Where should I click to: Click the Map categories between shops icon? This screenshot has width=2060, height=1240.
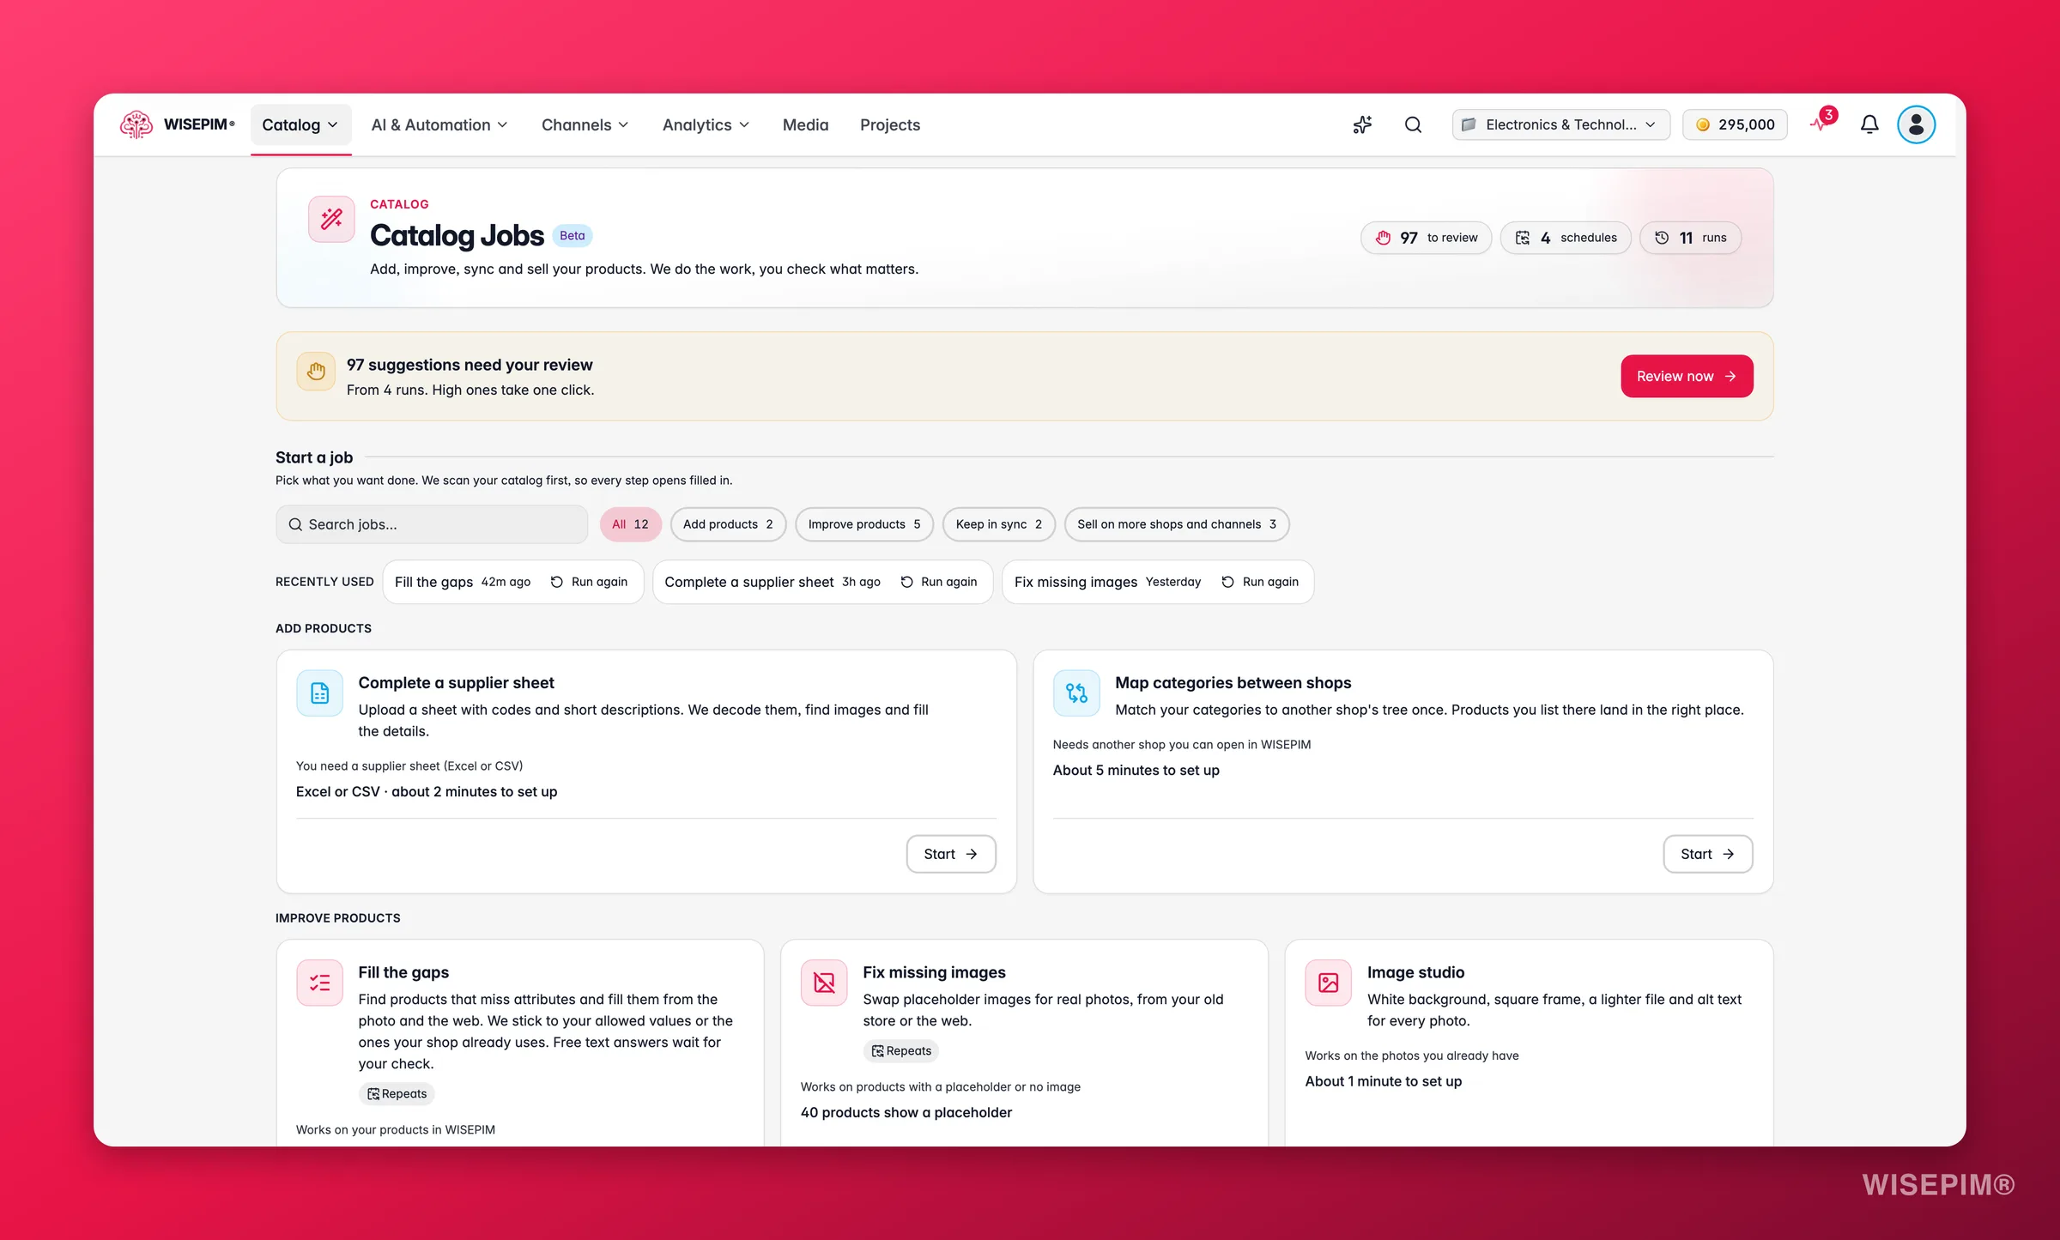click(1076, 693)
